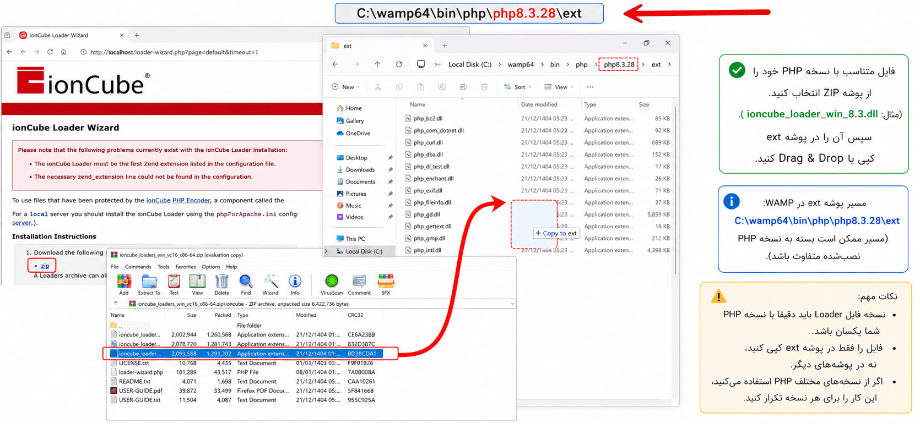920x424 pixels.
Task: Click the Rename icon in Explorer toolbar
Action: click(442, 87)
